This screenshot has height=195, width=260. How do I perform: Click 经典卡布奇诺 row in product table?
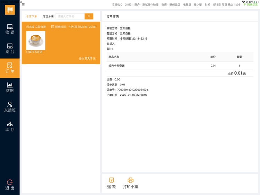click(x=180, y=66)
